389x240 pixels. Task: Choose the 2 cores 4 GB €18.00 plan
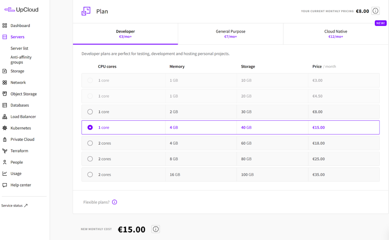click(90, 143)
